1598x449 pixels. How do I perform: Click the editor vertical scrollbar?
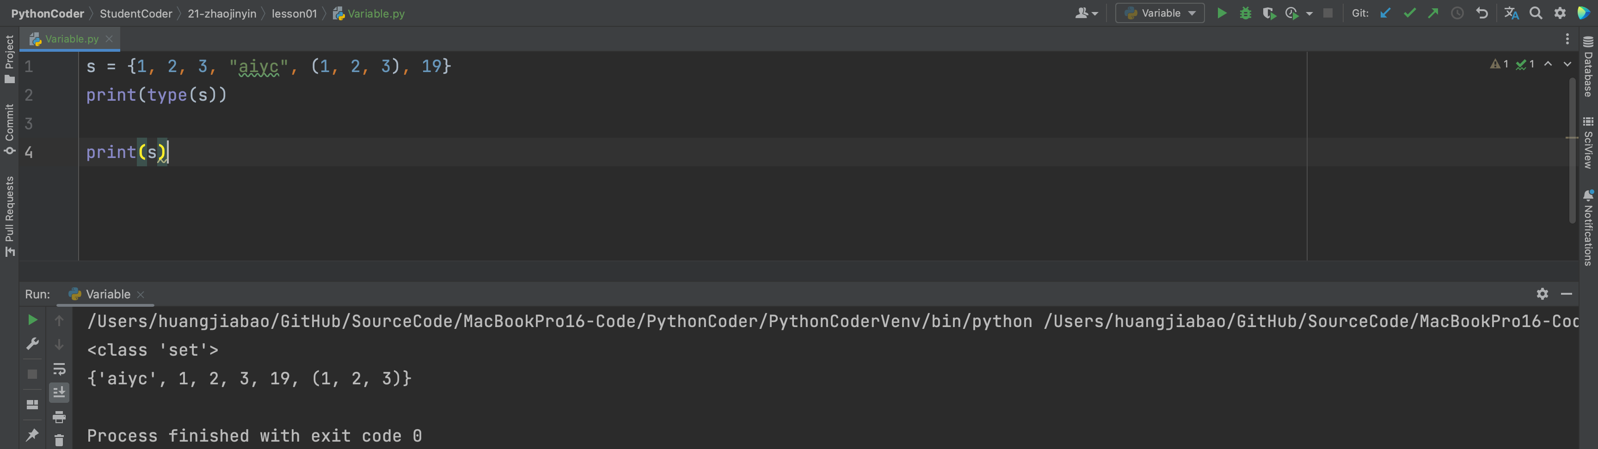(x=1572, y=149)
